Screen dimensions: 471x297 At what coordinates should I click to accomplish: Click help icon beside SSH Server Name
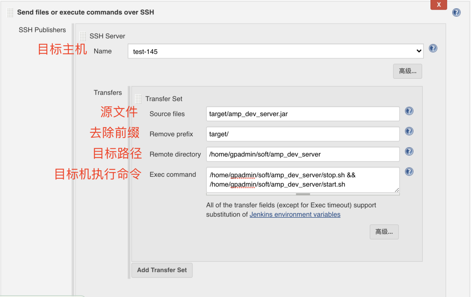[433, 48]
